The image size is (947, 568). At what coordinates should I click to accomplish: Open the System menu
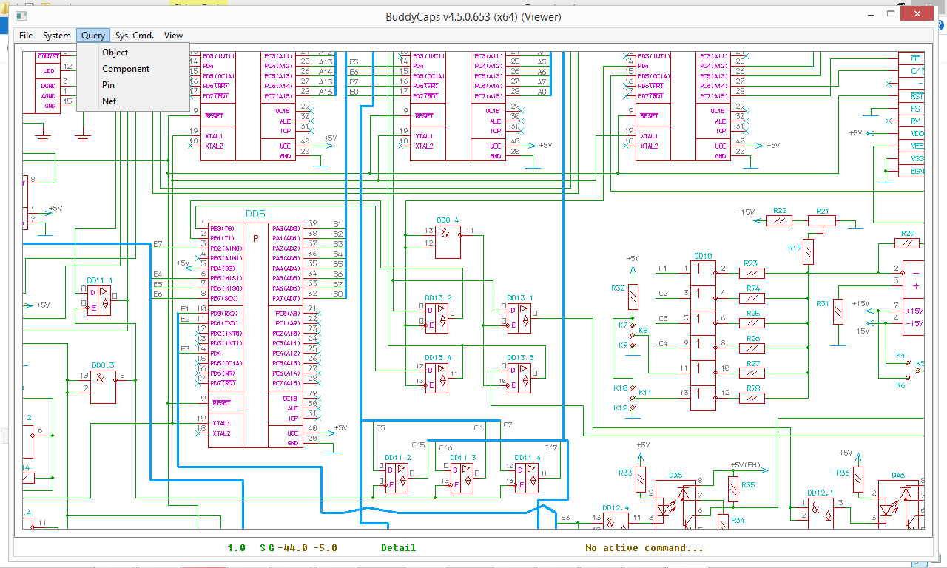(56, 35)
